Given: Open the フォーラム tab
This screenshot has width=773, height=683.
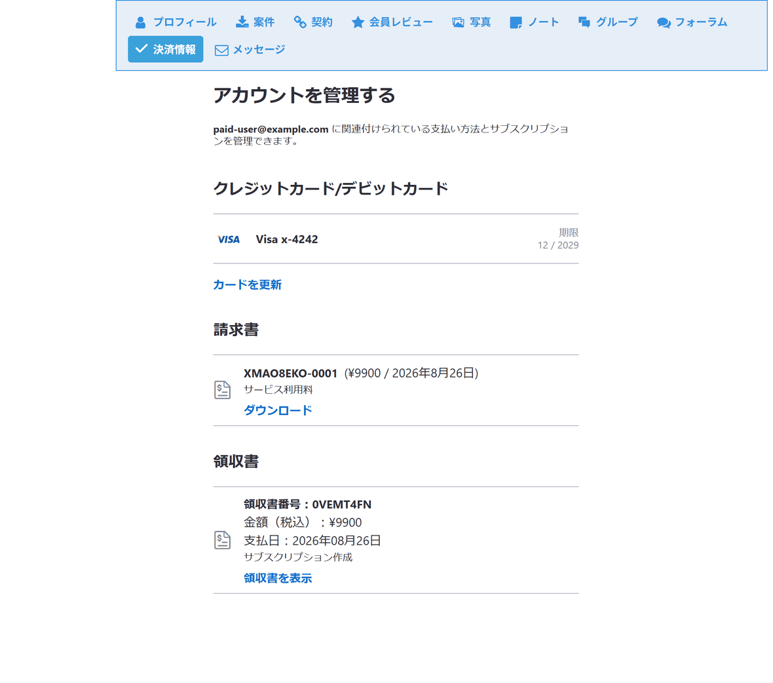Looking at the screenshot, I should (x=692, y=22).
